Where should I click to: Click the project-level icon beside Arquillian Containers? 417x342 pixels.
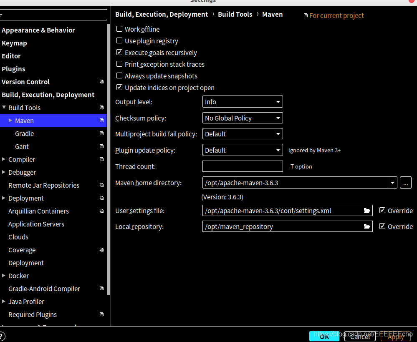(x=101, y=211)
